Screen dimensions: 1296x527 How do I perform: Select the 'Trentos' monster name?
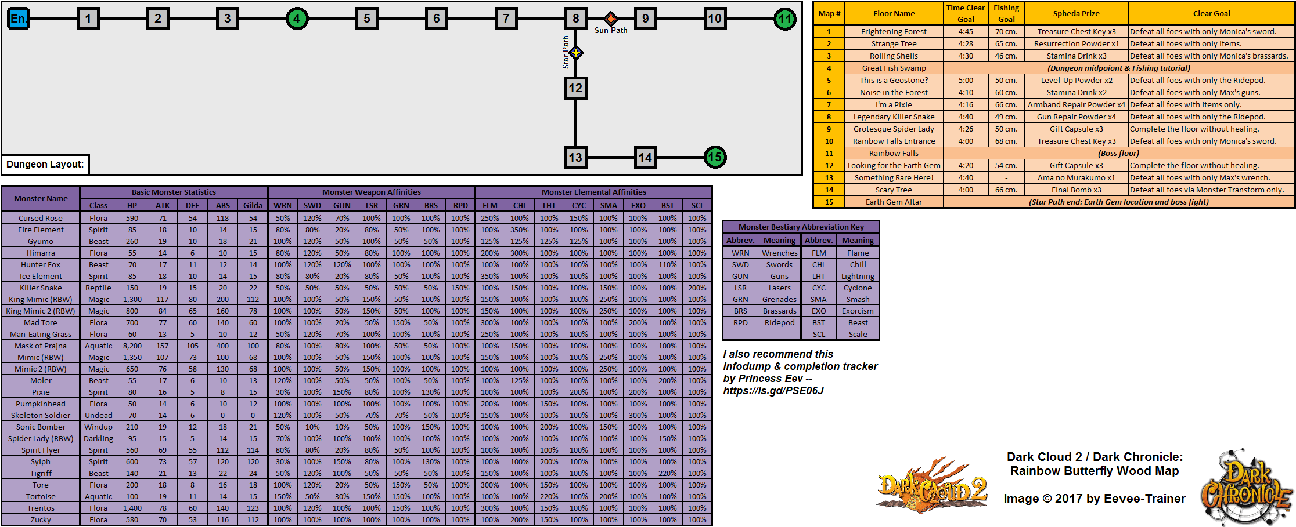pyautogui.click(x=41, y=508)
